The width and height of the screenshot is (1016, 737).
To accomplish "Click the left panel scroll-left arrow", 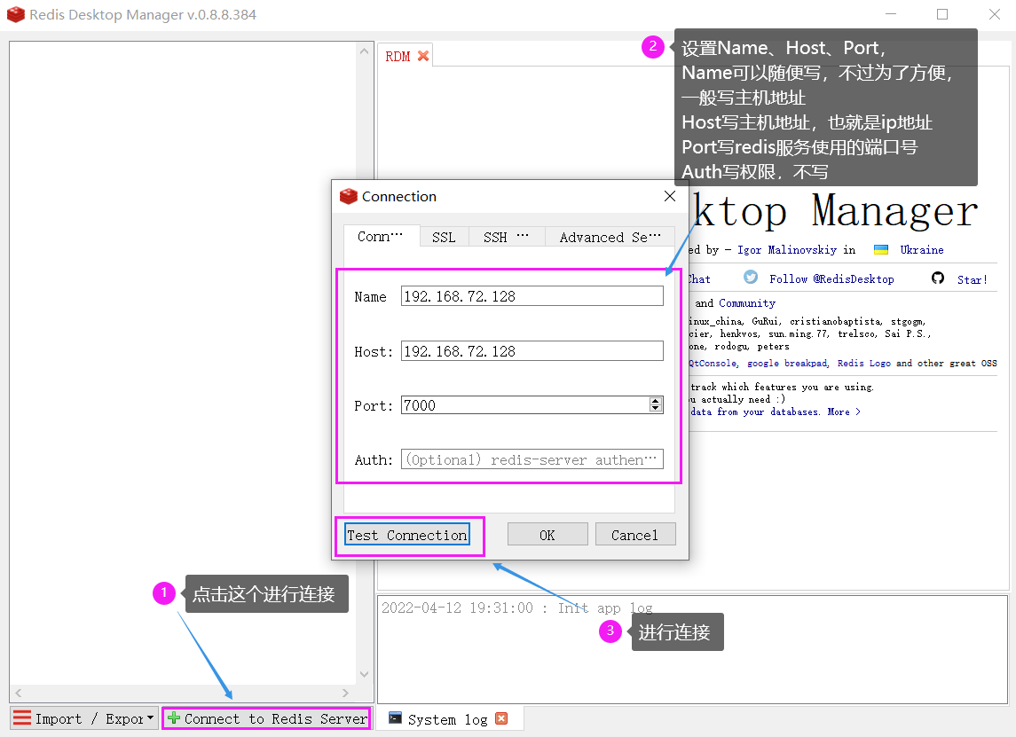I will 18,693.
